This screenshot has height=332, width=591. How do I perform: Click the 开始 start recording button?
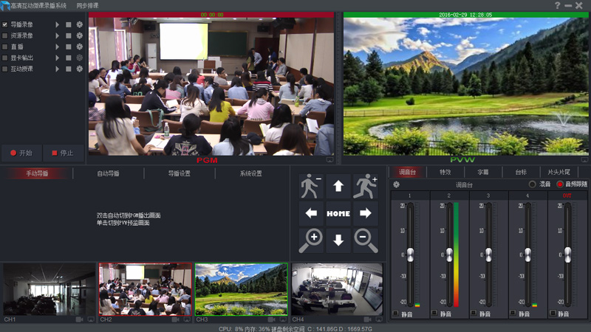point(21,153)
